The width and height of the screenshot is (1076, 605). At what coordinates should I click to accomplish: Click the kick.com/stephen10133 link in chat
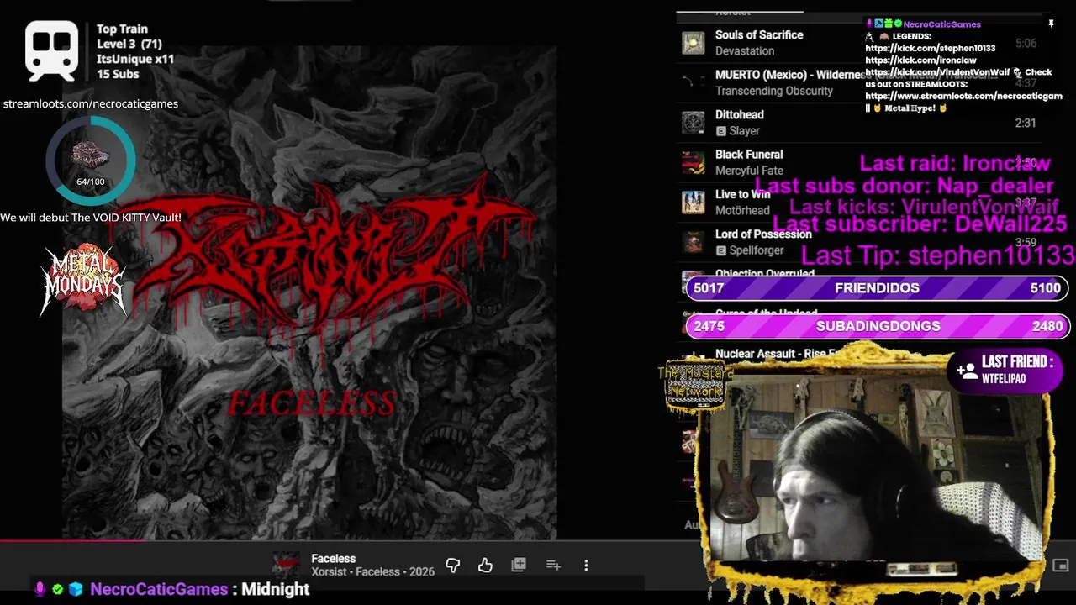click(930, 49)
